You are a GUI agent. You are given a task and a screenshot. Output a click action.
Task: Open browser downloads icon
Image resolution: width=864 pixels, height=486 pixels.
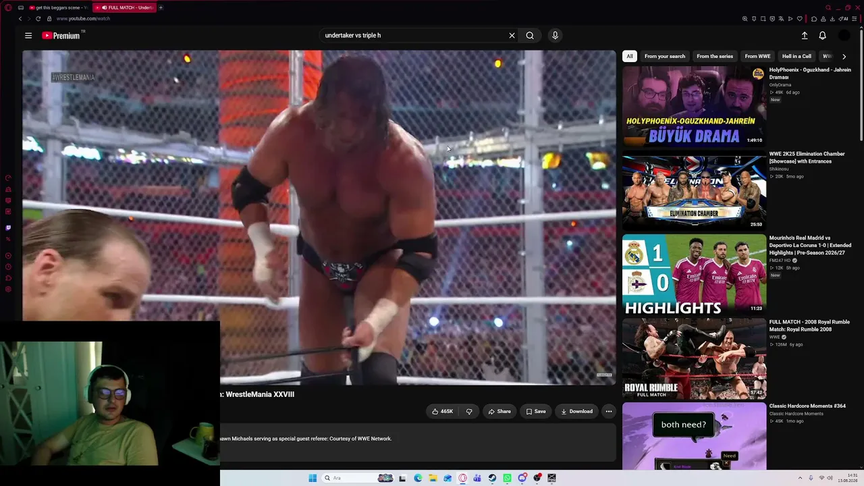pyautogui.click(x=832, y=19)
